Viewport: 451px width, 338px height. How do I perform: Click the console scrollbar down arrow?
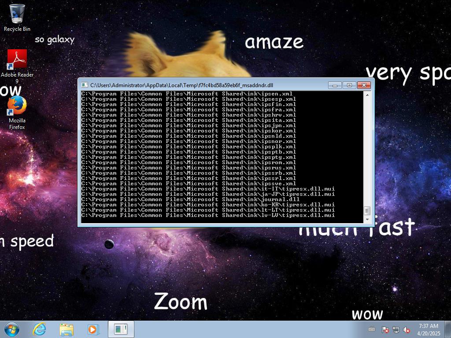(367, 220)
